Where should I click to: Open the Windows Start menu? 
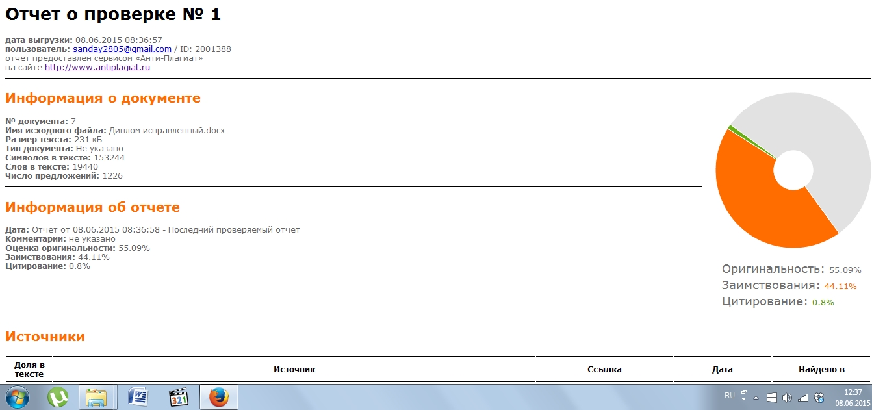coord(18,396)
